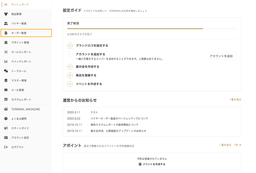Click the people icon for バイヤー管理
This screenshot has width=256, height=173.
coord(6,23)
